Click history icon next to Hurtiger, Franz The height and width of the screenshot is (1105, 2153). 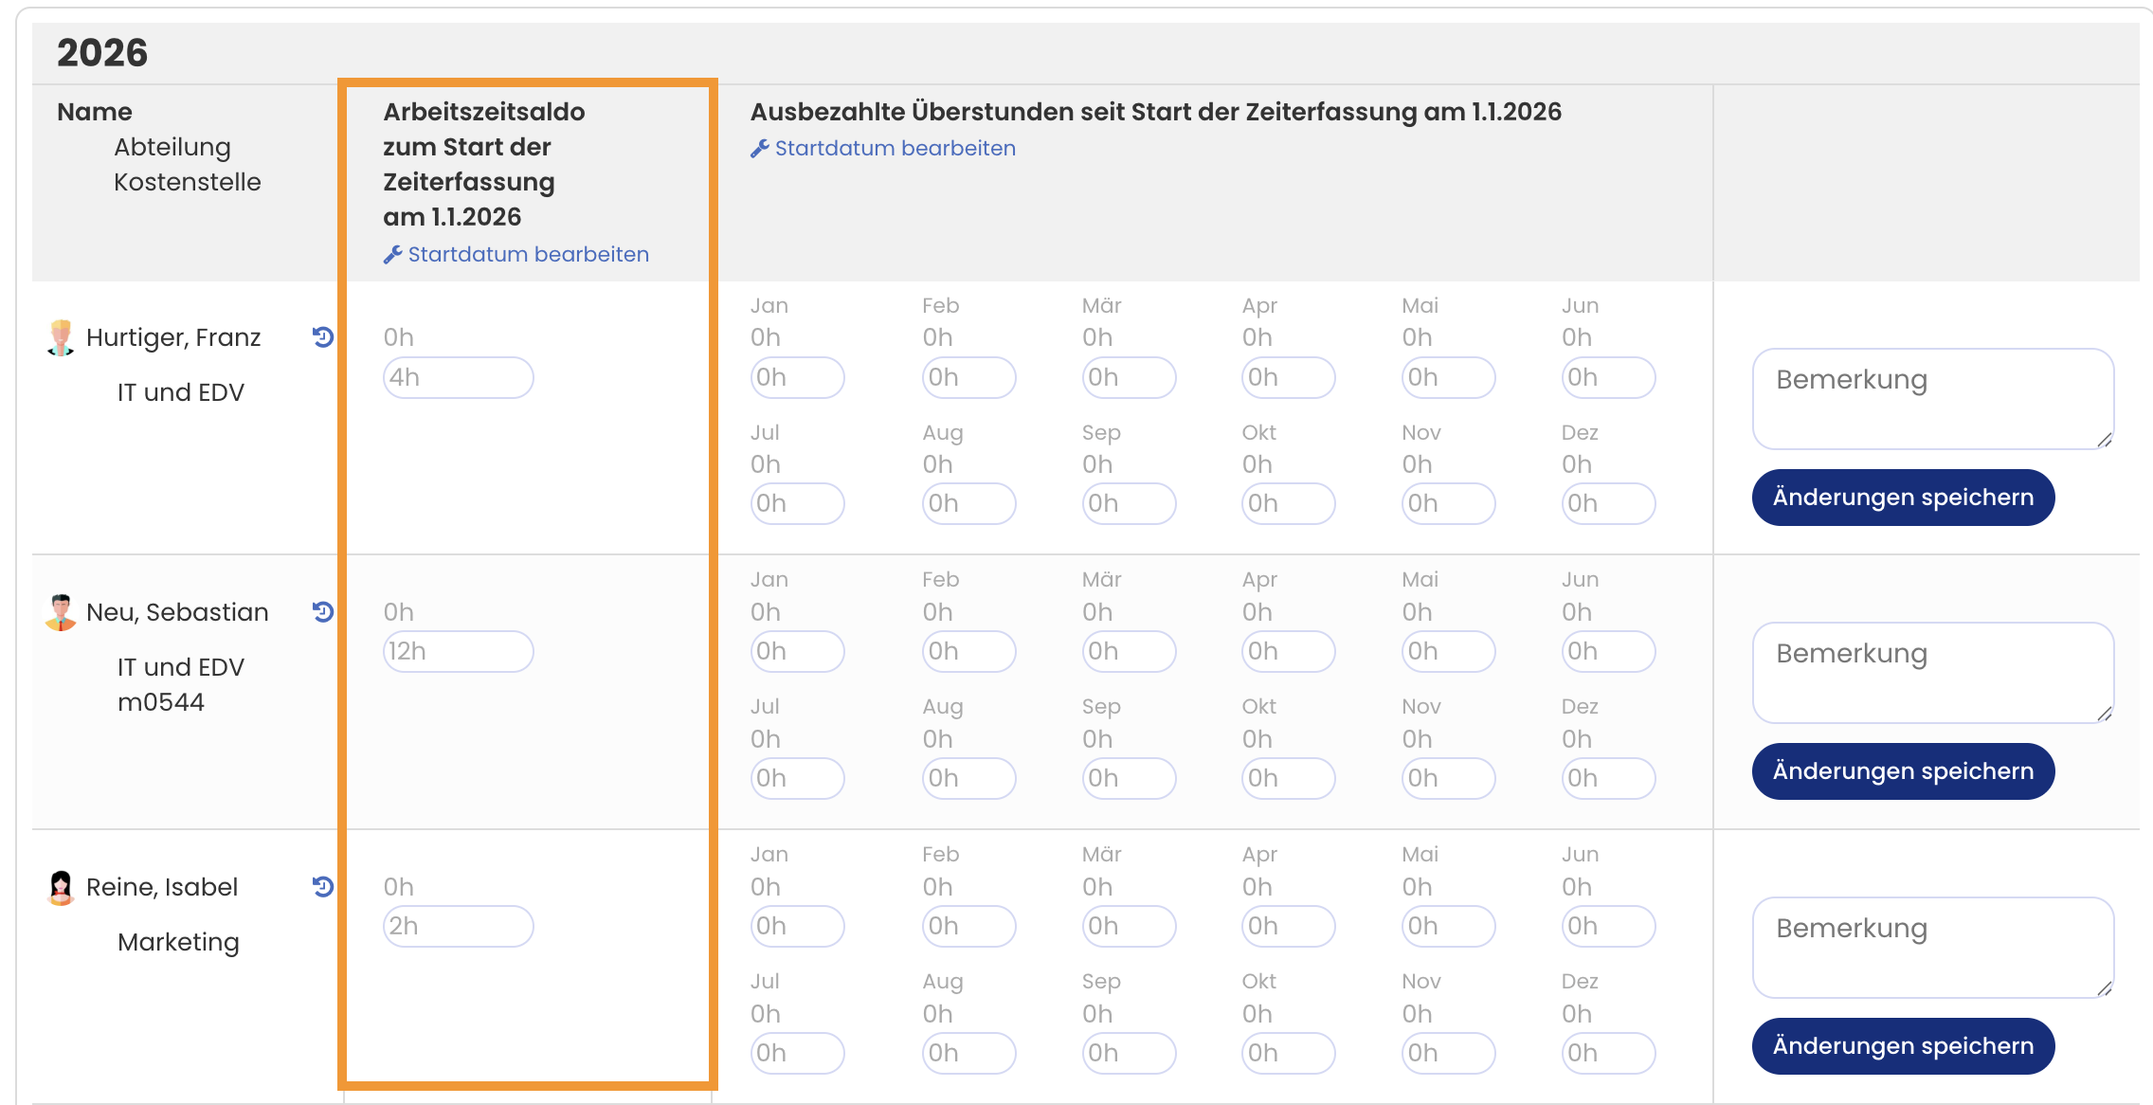point(323,337)
